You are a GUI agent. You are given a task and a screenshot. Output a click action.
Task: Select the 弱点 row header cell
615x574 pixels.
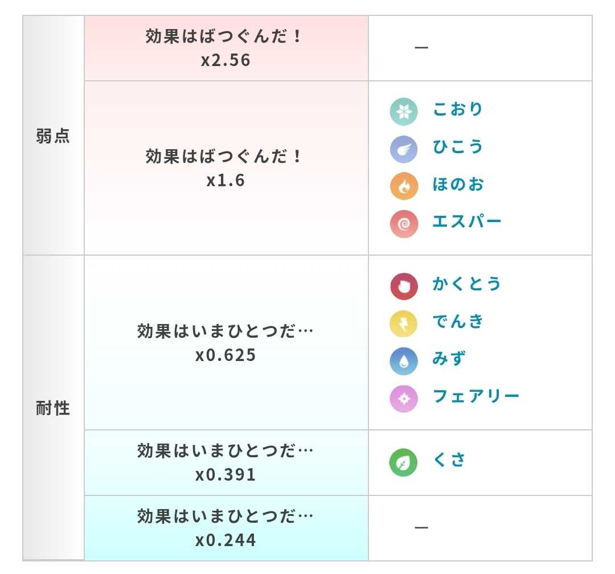pyautogui.click(x=54, y=136)
